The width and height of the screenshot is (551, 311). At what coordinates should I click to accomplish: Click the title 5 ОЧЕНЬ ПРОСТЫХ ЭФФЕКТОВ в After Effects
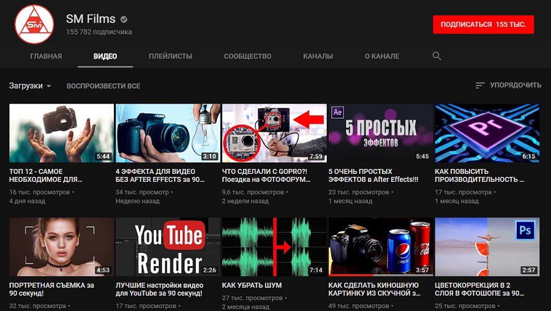pos(373,175)
